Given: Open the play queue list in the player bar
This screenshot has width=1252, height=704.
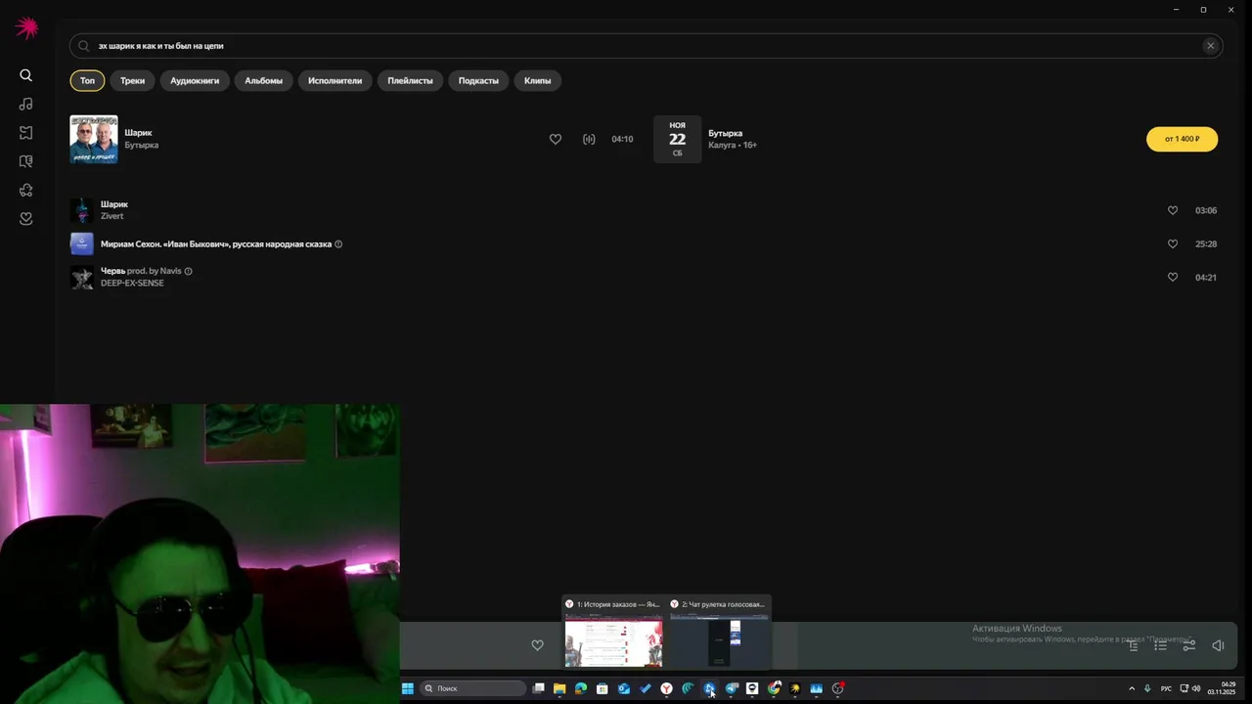Looking at the screenshot, I should click(1160, 645).
